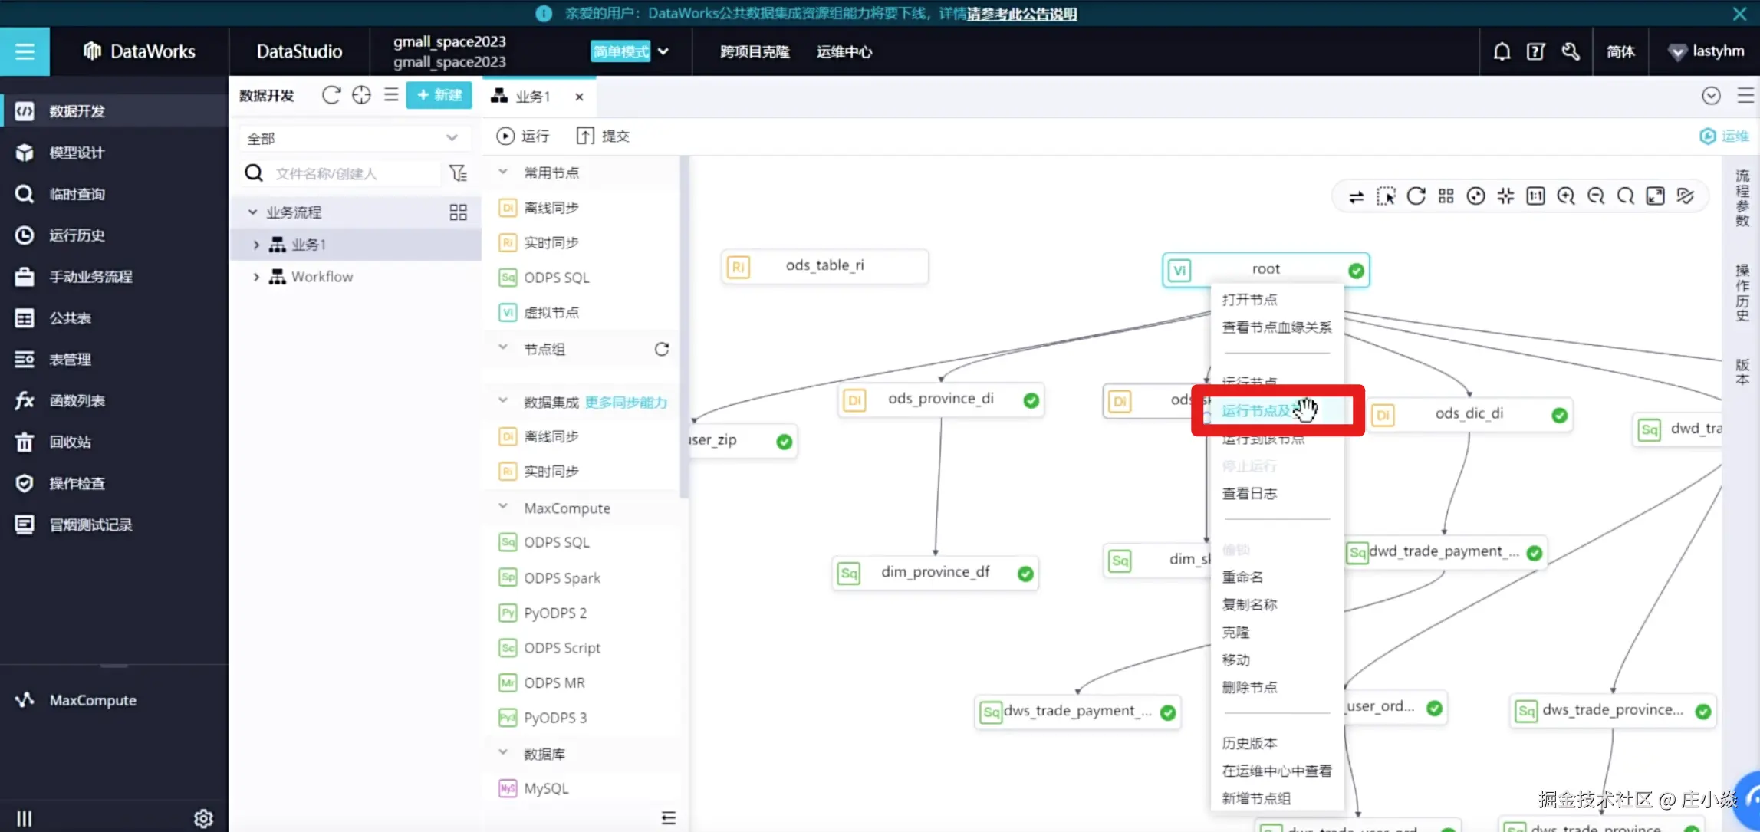Choose 删除节点 from context menu

pyautogui.click(x=1249, y=687)
